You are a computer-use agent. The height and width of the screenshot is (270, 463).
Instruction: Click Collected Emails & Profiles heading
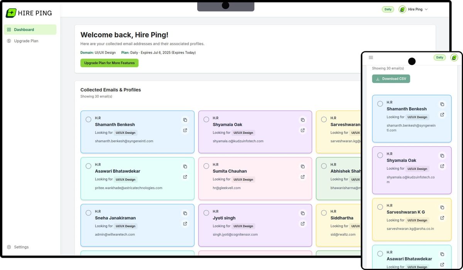pos(111,90)
